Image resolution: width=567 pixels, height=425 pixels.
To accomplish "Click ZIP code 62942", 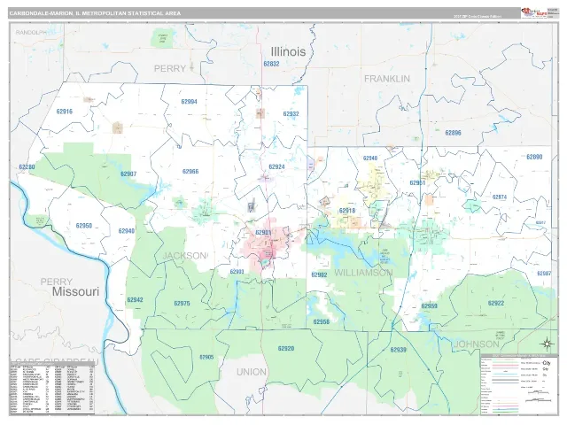I will 135,299.
